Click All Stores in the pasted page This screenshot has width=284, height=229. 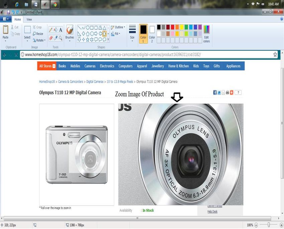[x=47, y=66]
